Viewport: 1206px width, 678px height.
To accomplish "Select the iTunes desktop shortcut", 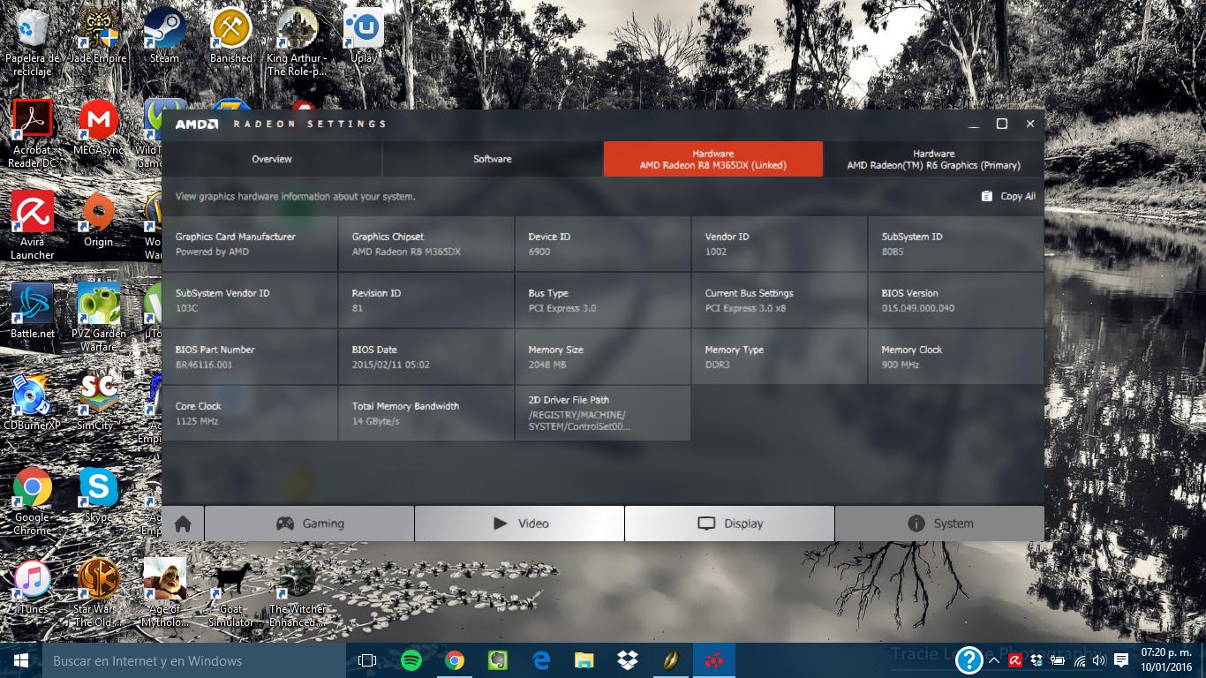I will [x=33, y=587].
